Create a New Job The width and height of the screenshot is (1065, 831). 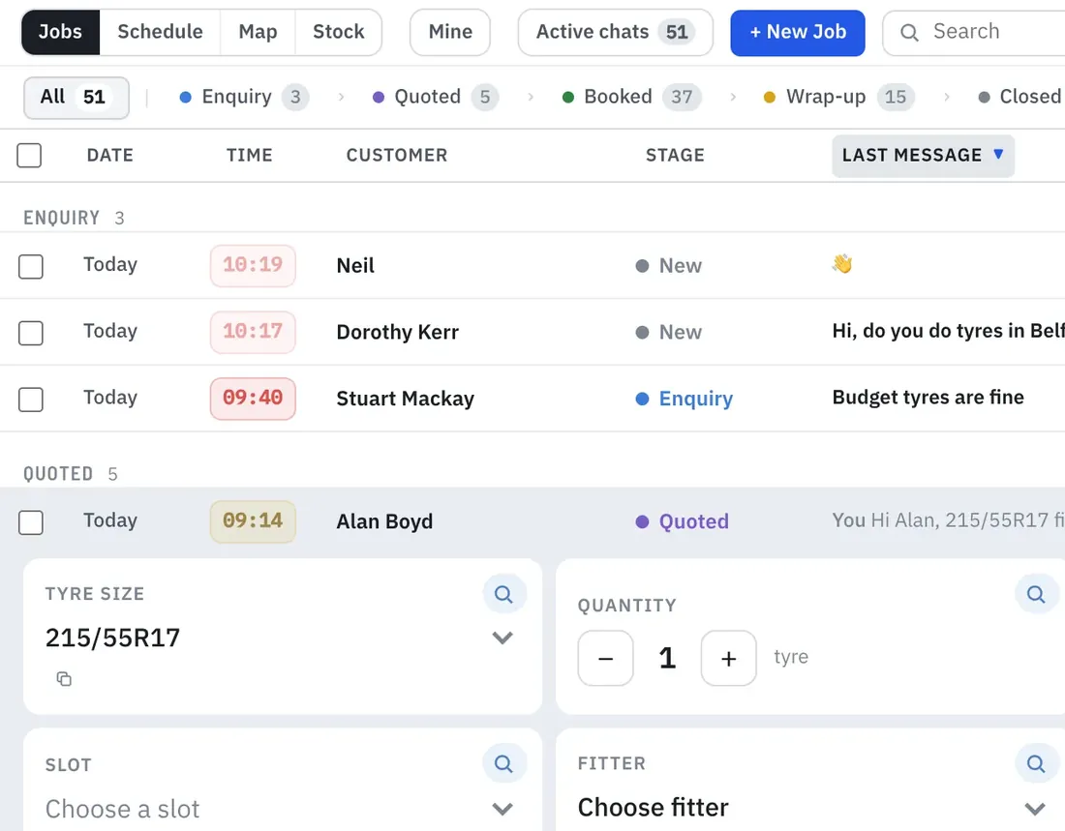[798, 32]
